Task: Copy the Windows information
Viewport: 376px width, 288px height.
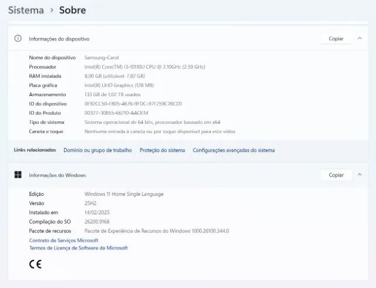Action: (336, 175)
